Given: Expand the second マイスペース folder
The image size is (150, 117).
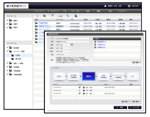Looking at the screenshot, I should coord(7,24).
